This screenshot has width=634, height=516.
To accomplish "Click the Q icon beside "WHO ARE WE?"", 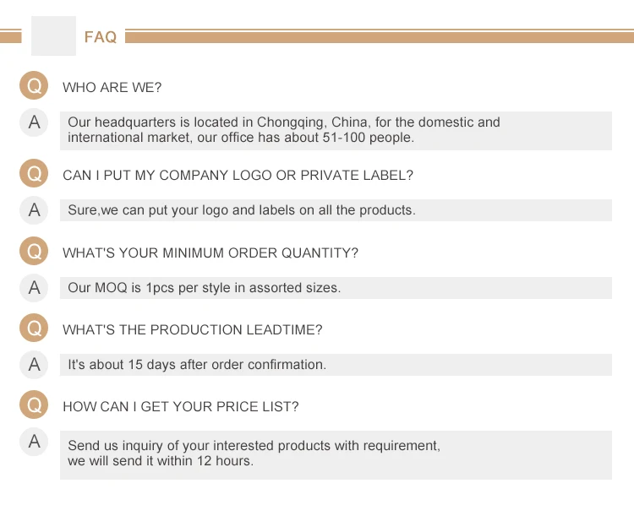I will [34, 86].
